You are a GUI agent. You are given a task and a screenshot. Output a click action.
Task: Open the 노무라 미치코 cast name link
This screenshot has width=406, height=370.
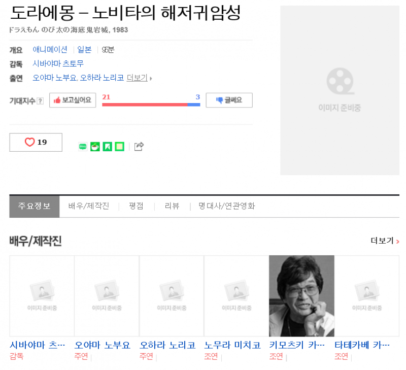232,345
